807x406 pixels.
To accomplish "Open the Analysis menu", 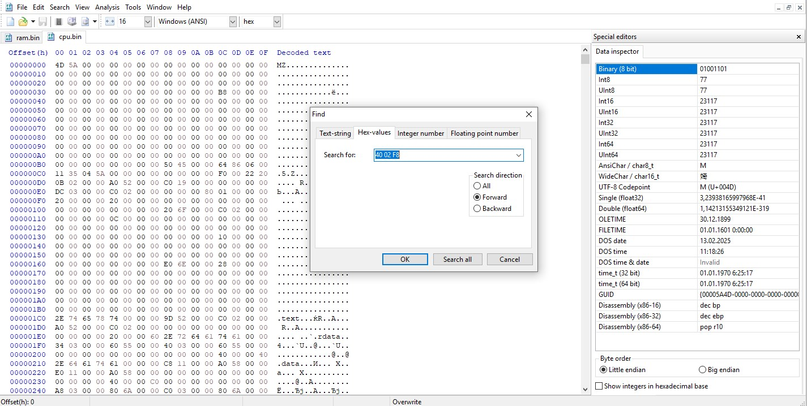I will coord(107,7).
